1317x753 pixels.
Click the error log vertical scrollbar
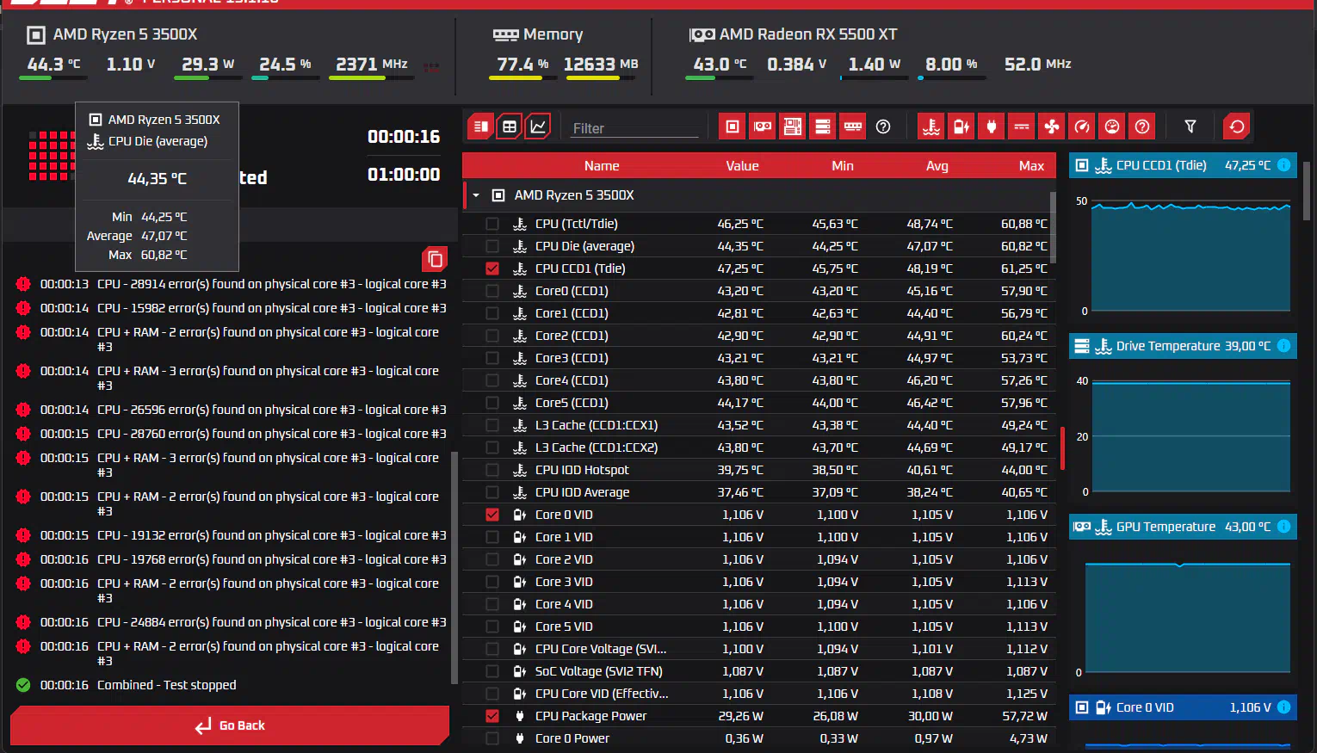click(x=454, y=568)
